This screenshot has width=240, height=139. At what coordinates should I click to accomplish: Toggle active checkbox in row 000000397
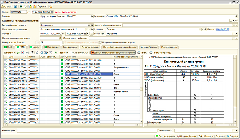tap(62, 74)
